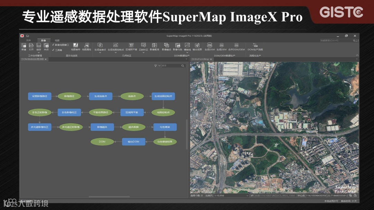Select the 输出DOM workflow node

134,142
